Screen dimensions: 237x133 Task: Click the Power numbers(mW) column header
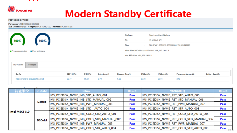pyautogui.click(x=185, y=74)
